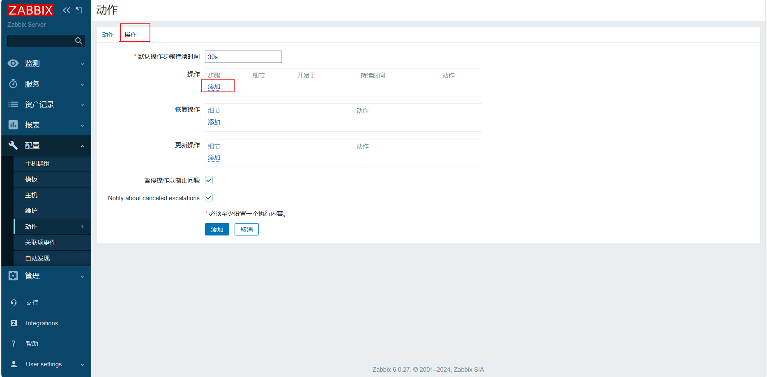767x377 pixels.
Task: Expand the 监测 menu chevron
Action: coord(82,64)
